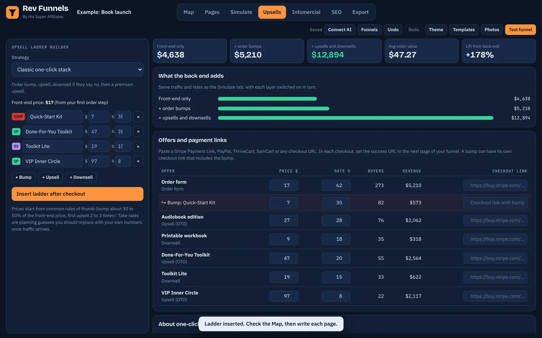Click Redo in the toolbar
Viewport: 542px width, 338px height.
pos(414,30)
